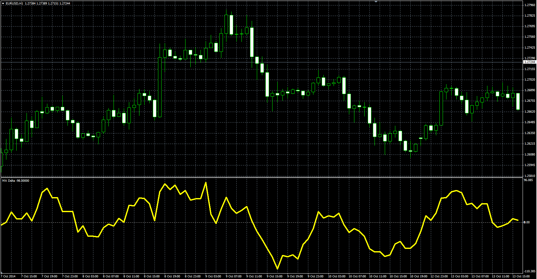Viewport: 537px width, 279px height.
Task: Click the 8 Oct 11:00 time label
Action: coord(131,276)
